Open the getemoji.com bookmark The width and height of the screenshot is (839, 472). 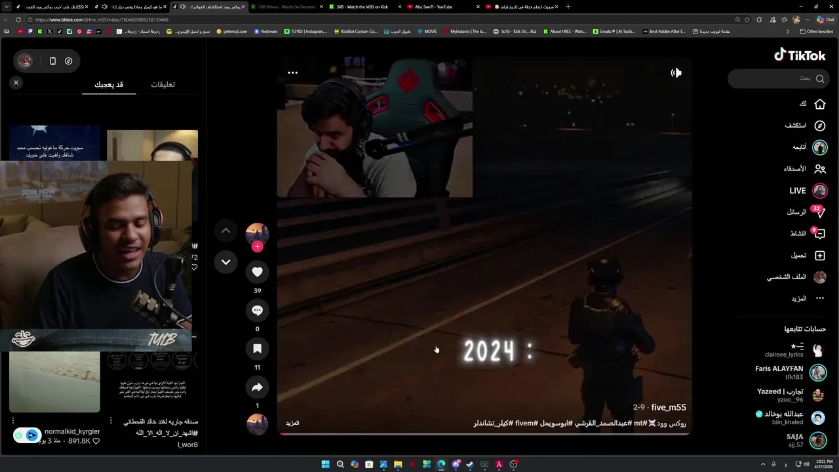[232, 31]
